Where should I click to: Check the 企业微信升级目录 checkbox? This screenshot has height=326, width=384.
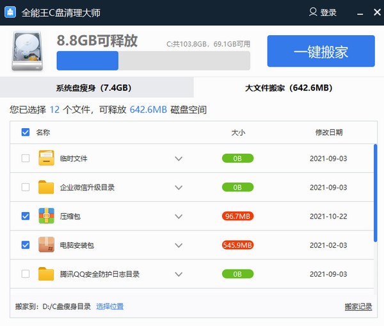tap(26, 187)
